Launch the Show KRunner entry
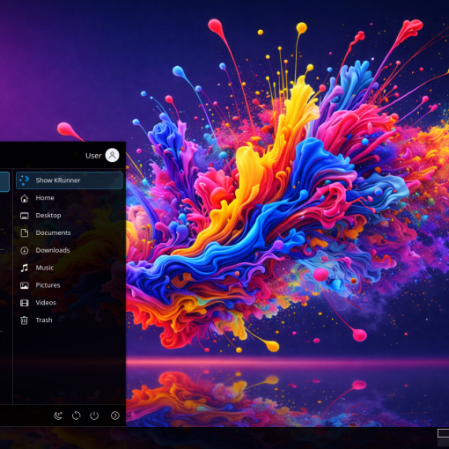 (x=70, y=180)
